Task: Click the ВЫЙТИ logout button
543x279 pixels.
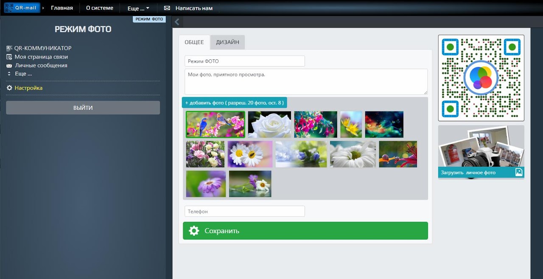Action: point(83,108)
